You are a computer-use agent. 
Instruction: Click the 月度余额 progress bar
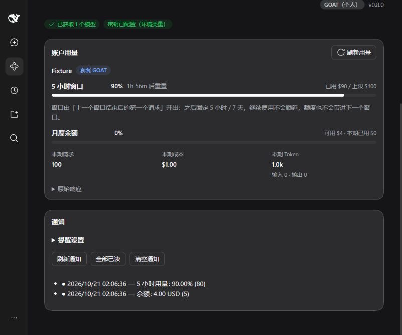214,142
